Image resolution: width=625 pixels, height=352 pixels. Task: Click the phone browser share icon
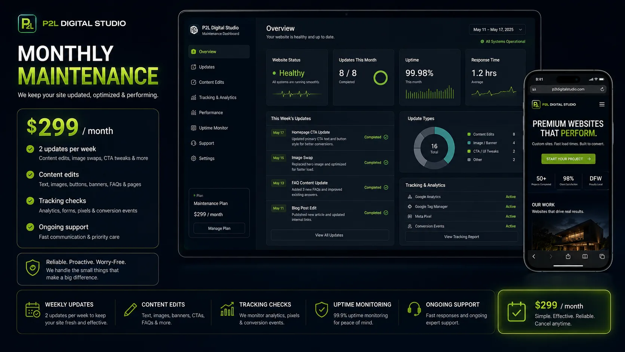pyautogui.click(x=568, y=256)
